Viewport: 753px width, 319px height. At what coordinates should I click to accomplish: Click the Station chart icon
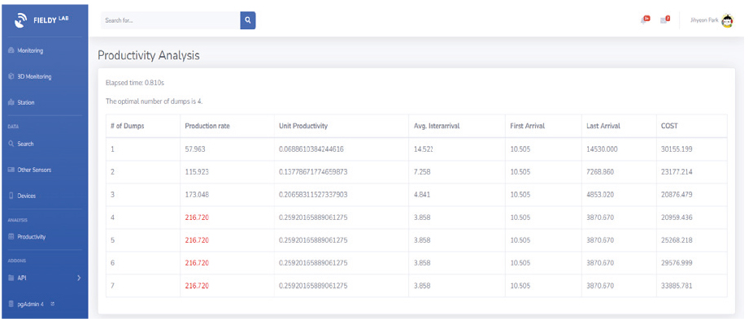click(11, 102)
